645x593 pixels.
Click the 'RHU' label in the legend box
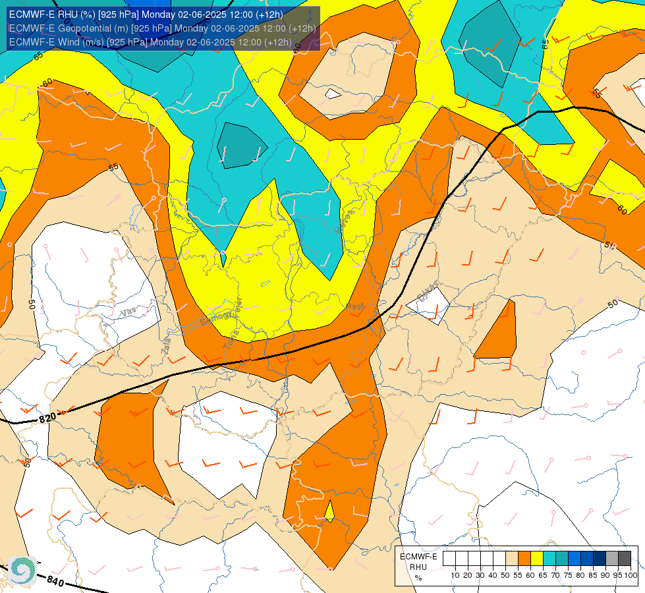tap(418, 567)
